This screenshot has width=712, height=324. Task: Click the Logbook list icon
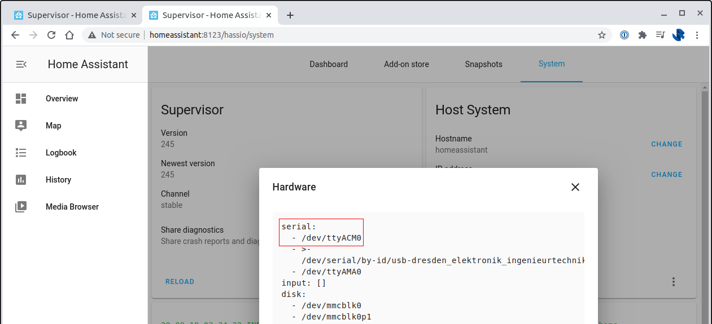[x=21, y=153]
